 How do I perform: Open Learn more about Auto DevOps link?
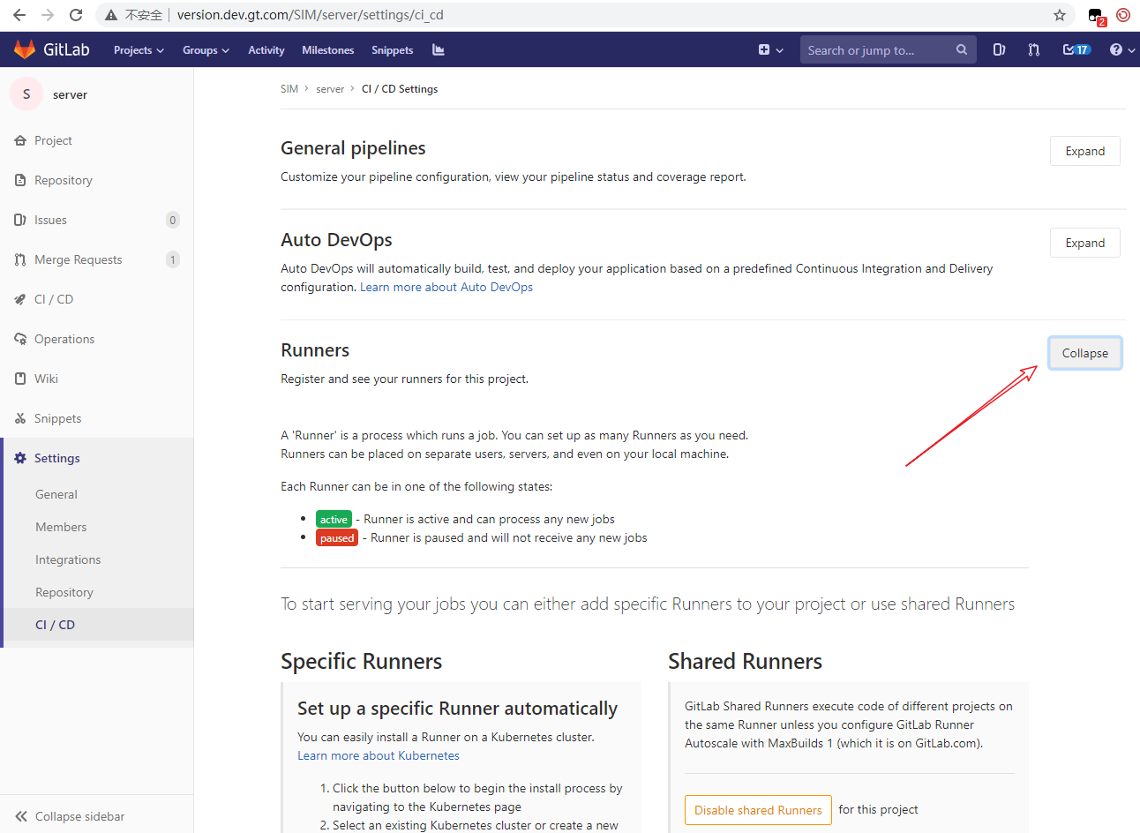pyautogui.click(x=446, y=287)
